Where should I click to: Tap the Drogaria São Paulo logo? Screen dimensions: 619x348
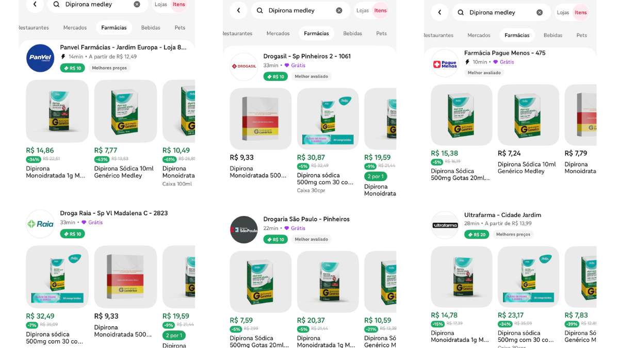[x=243, y=229]
